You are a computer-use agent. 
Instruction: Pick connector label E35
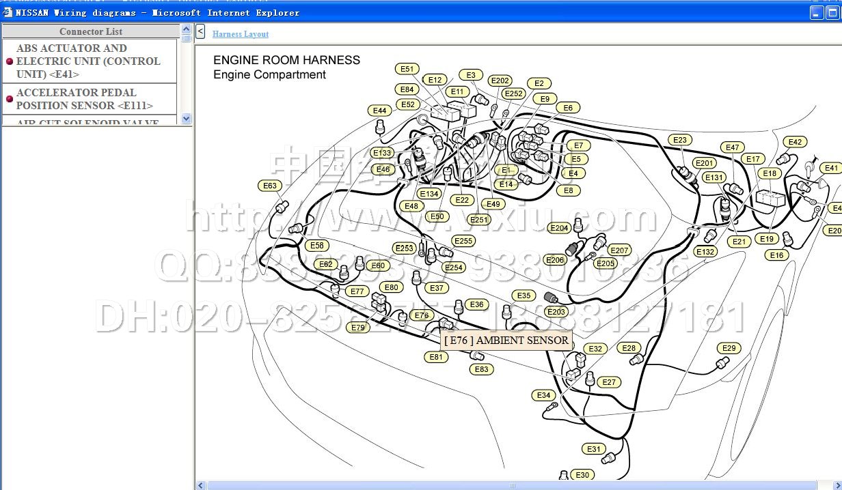(524, 296)
